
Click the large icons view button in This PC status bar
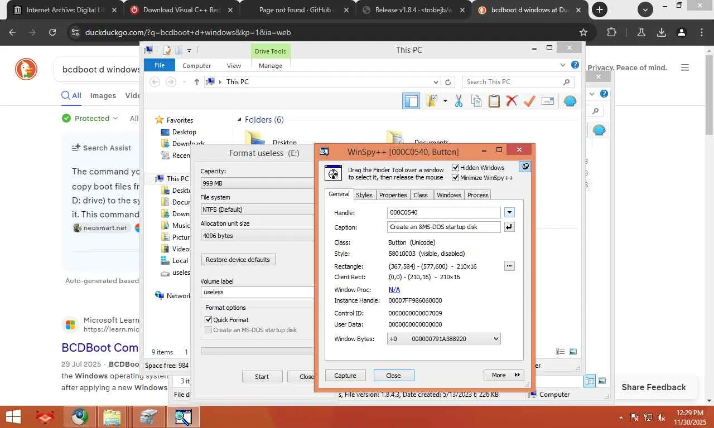coord(573,352)
